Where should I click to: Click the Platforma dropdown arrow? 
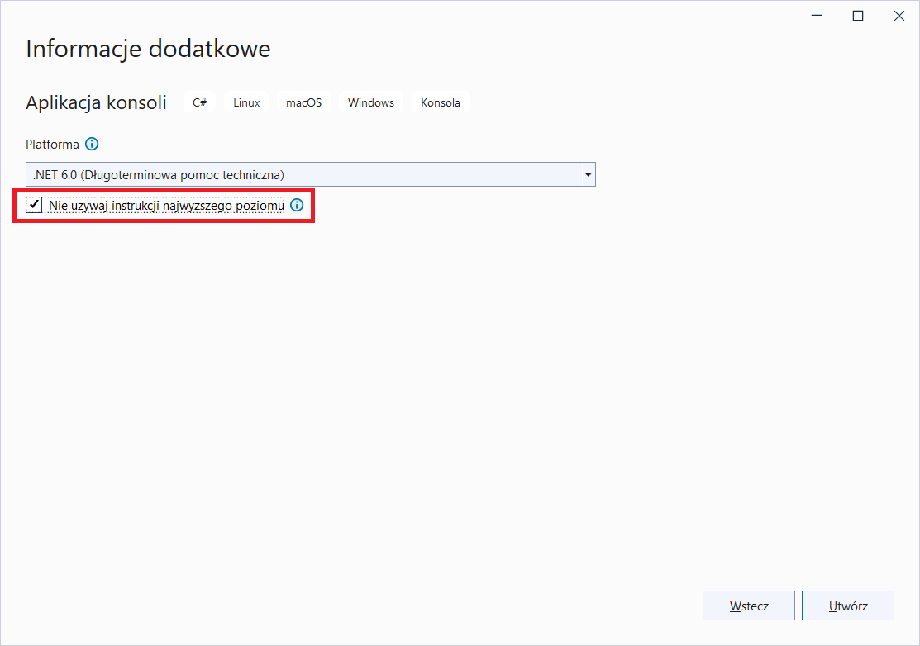[x=587, y=174]
